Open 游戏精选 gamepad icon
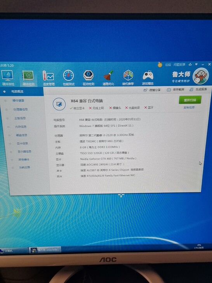 [x=148, y=78]
